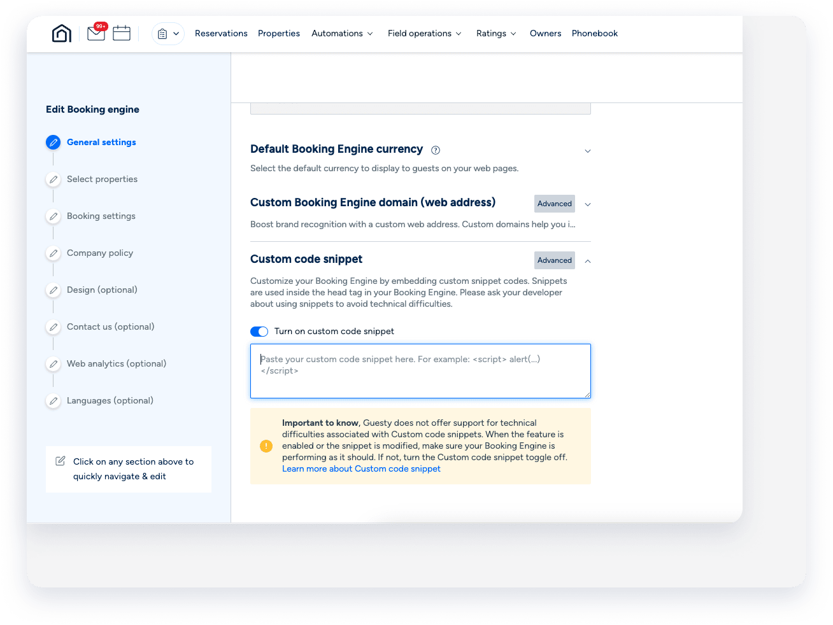Go to Owners page
This screenshot has width=833, height=625.
[546, 33]
